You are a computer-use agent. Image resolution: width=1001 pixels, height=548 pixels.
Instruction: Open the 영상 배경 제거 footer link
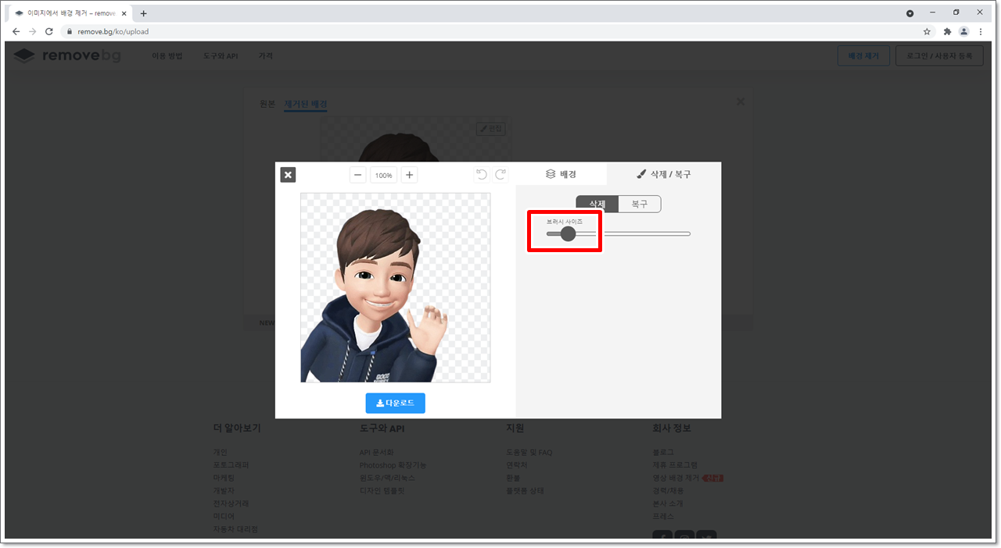pyautogui.click(x=676, y=478)
